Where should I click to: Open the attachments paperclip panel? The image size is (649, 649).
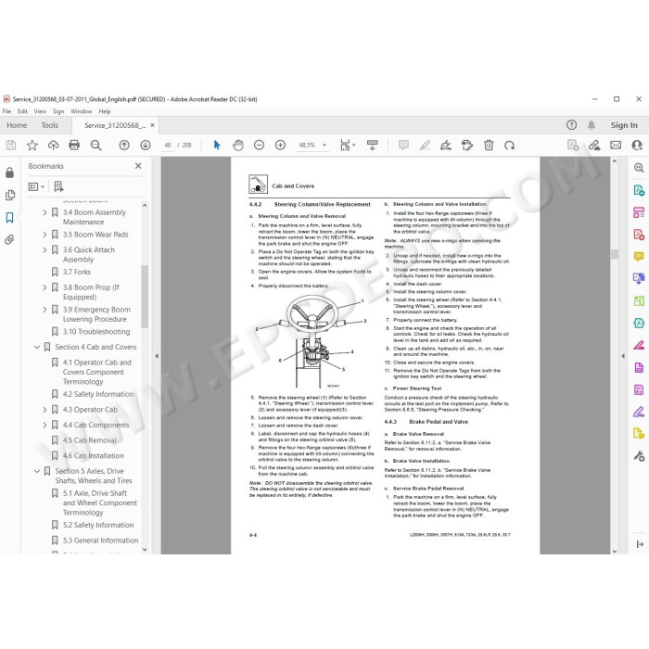[x=10, y=239]
